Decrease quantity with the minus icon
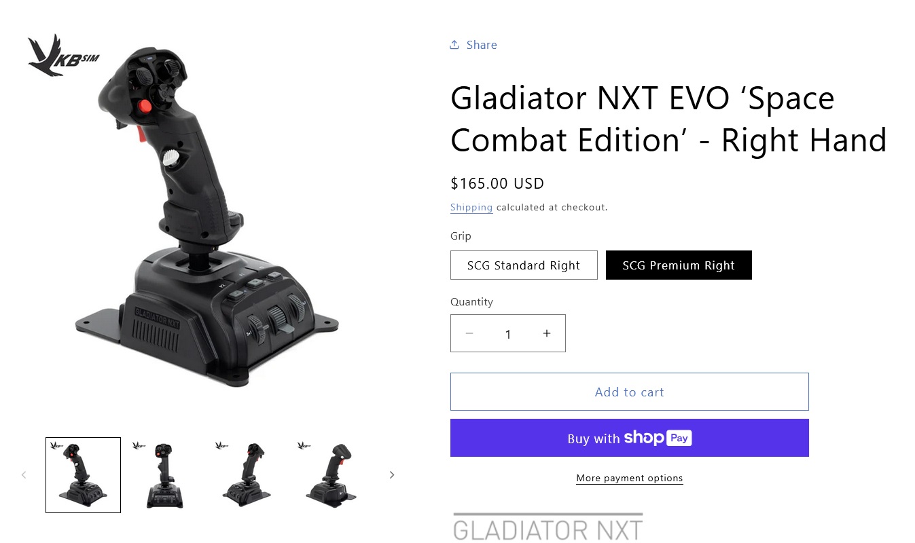 point(469,333)
